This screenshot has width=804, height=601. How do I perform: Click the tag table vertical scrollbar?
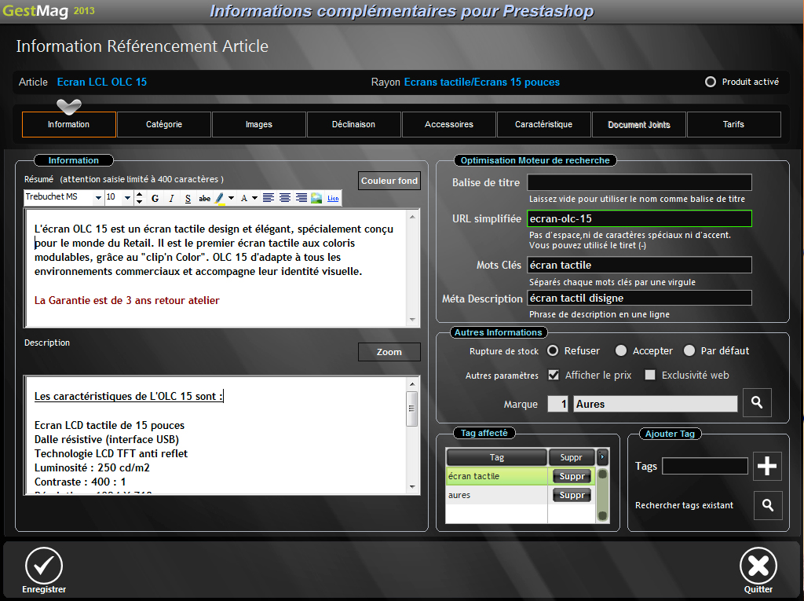[x=602, y=495]
